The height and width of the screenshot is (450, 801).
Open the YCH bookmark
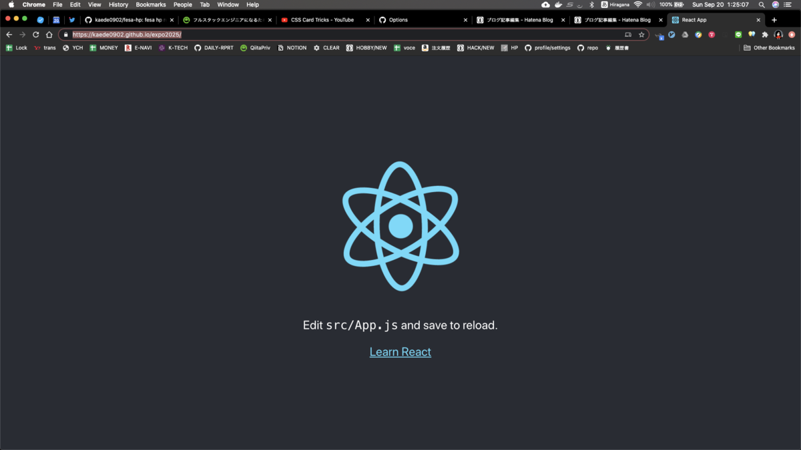(73, 48)
